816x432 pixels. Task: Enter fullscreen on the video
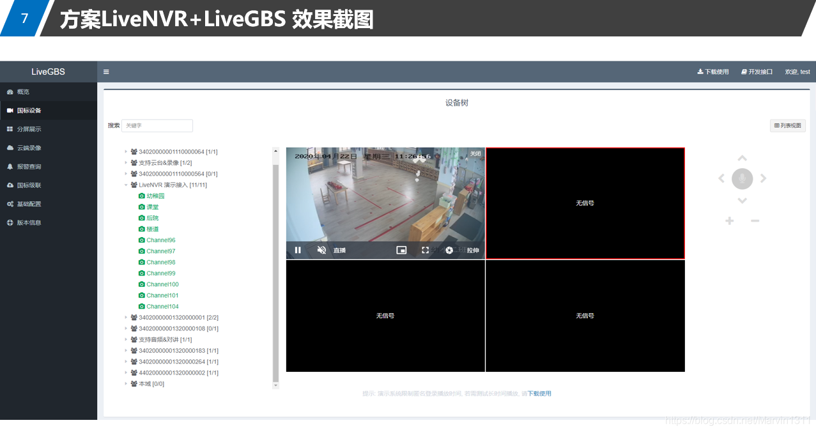pyautogui.click(x=426, y=250)
